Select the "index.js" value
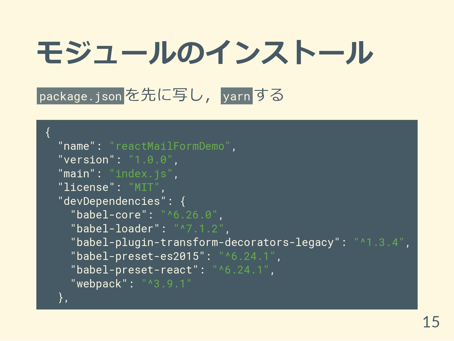The width and height of the screenshot is (454, 341). tap(141, 174)
